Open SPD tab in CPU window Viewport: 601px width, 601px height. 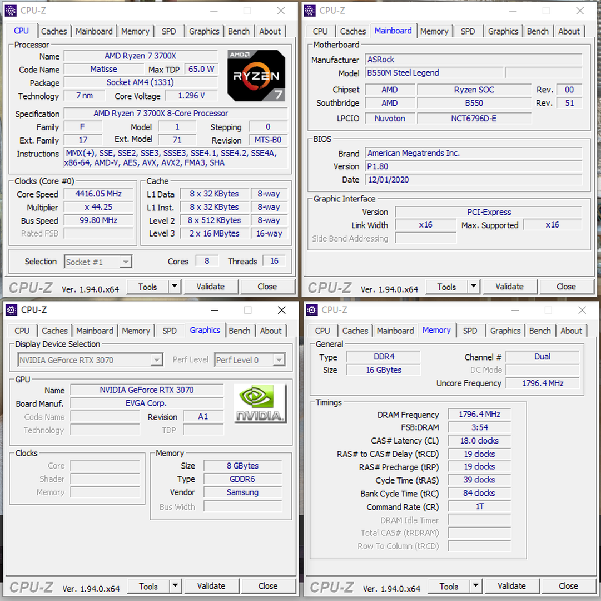pyautogui.click(x=168, y=32)
